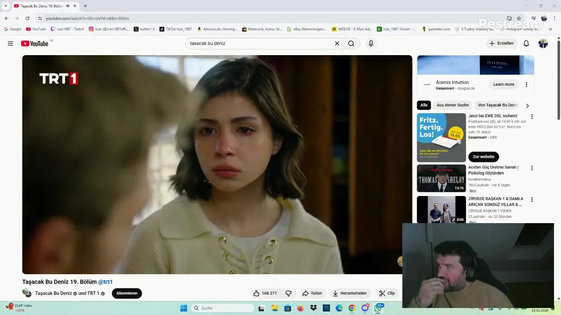Screen dimensions: 561x315
Task: Dislike the video with thumbs down
Action: coord(288,293)
